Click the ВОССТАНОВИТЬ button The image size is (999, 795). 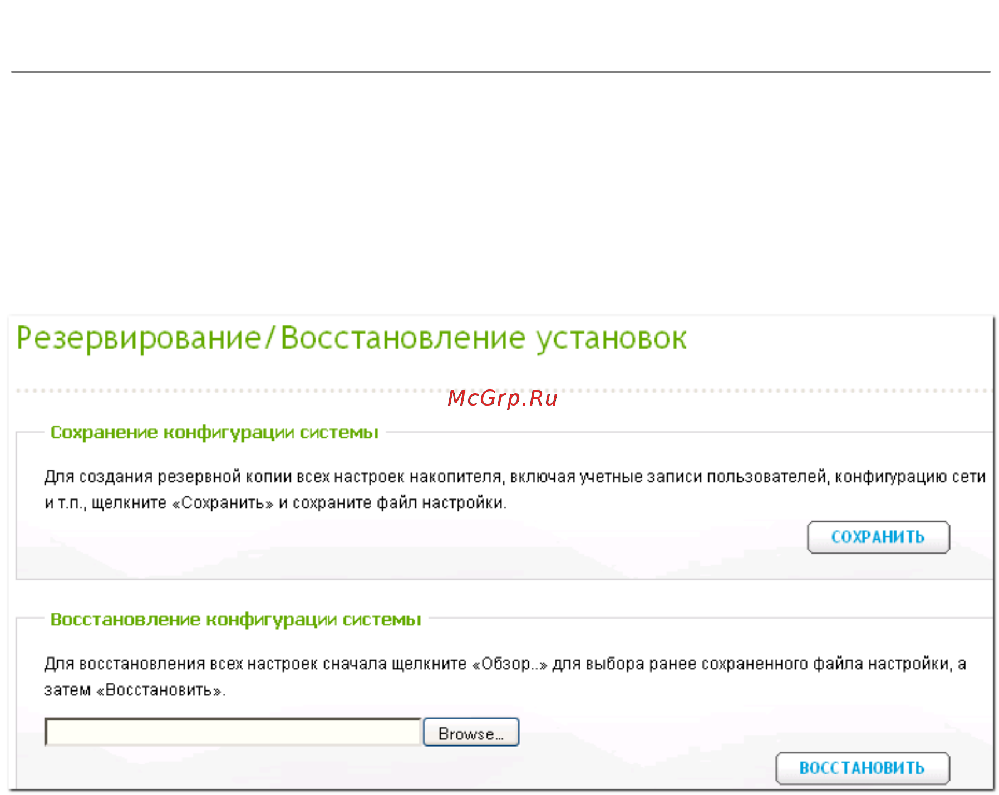(863, 768)
